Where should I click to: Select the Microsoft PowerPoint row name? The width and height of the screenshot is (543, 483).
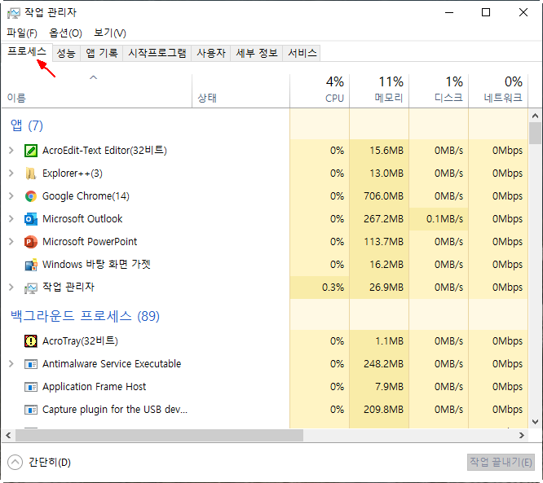(90, 242)
